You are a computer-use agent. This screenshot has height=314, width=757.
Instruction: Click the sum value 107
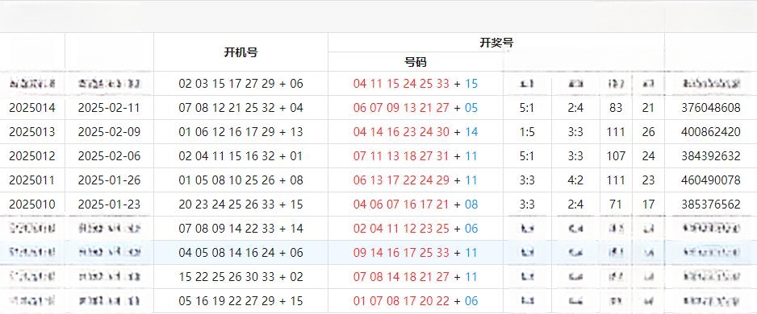[x=616, y=156]
